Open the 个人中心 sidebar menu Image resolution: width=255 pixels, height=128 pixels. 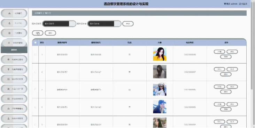(14, 23)
